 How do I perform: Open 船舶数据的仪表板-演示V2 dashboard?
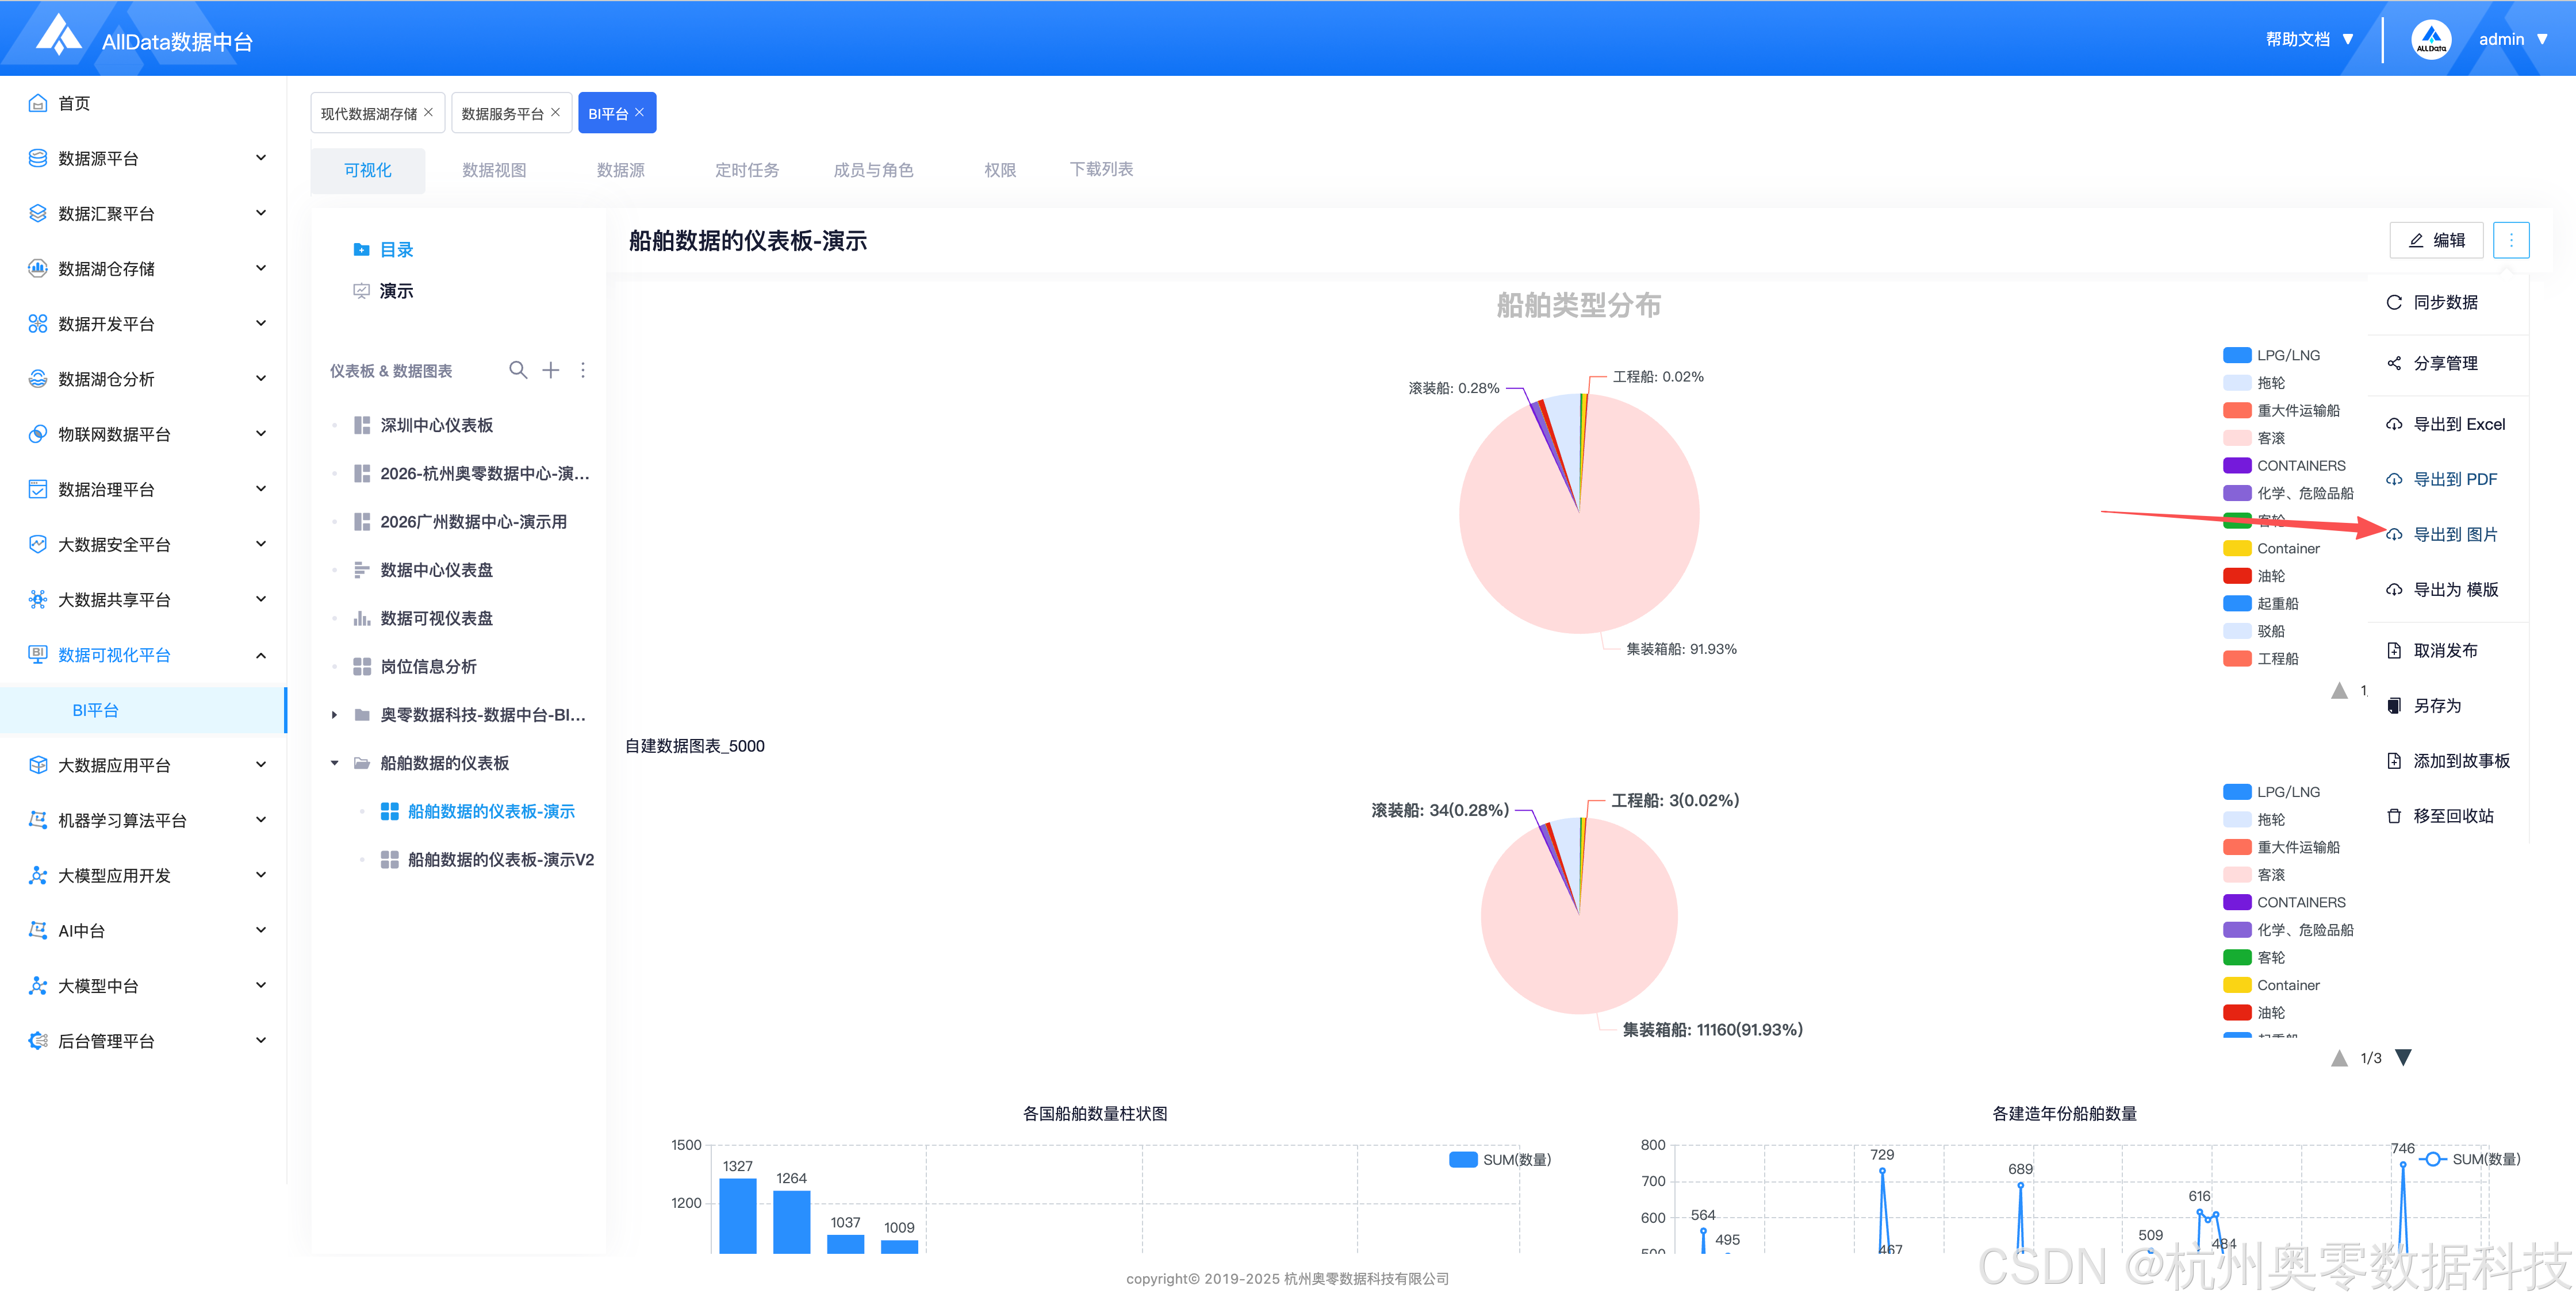pyautogui.click(x=500, y=860)
